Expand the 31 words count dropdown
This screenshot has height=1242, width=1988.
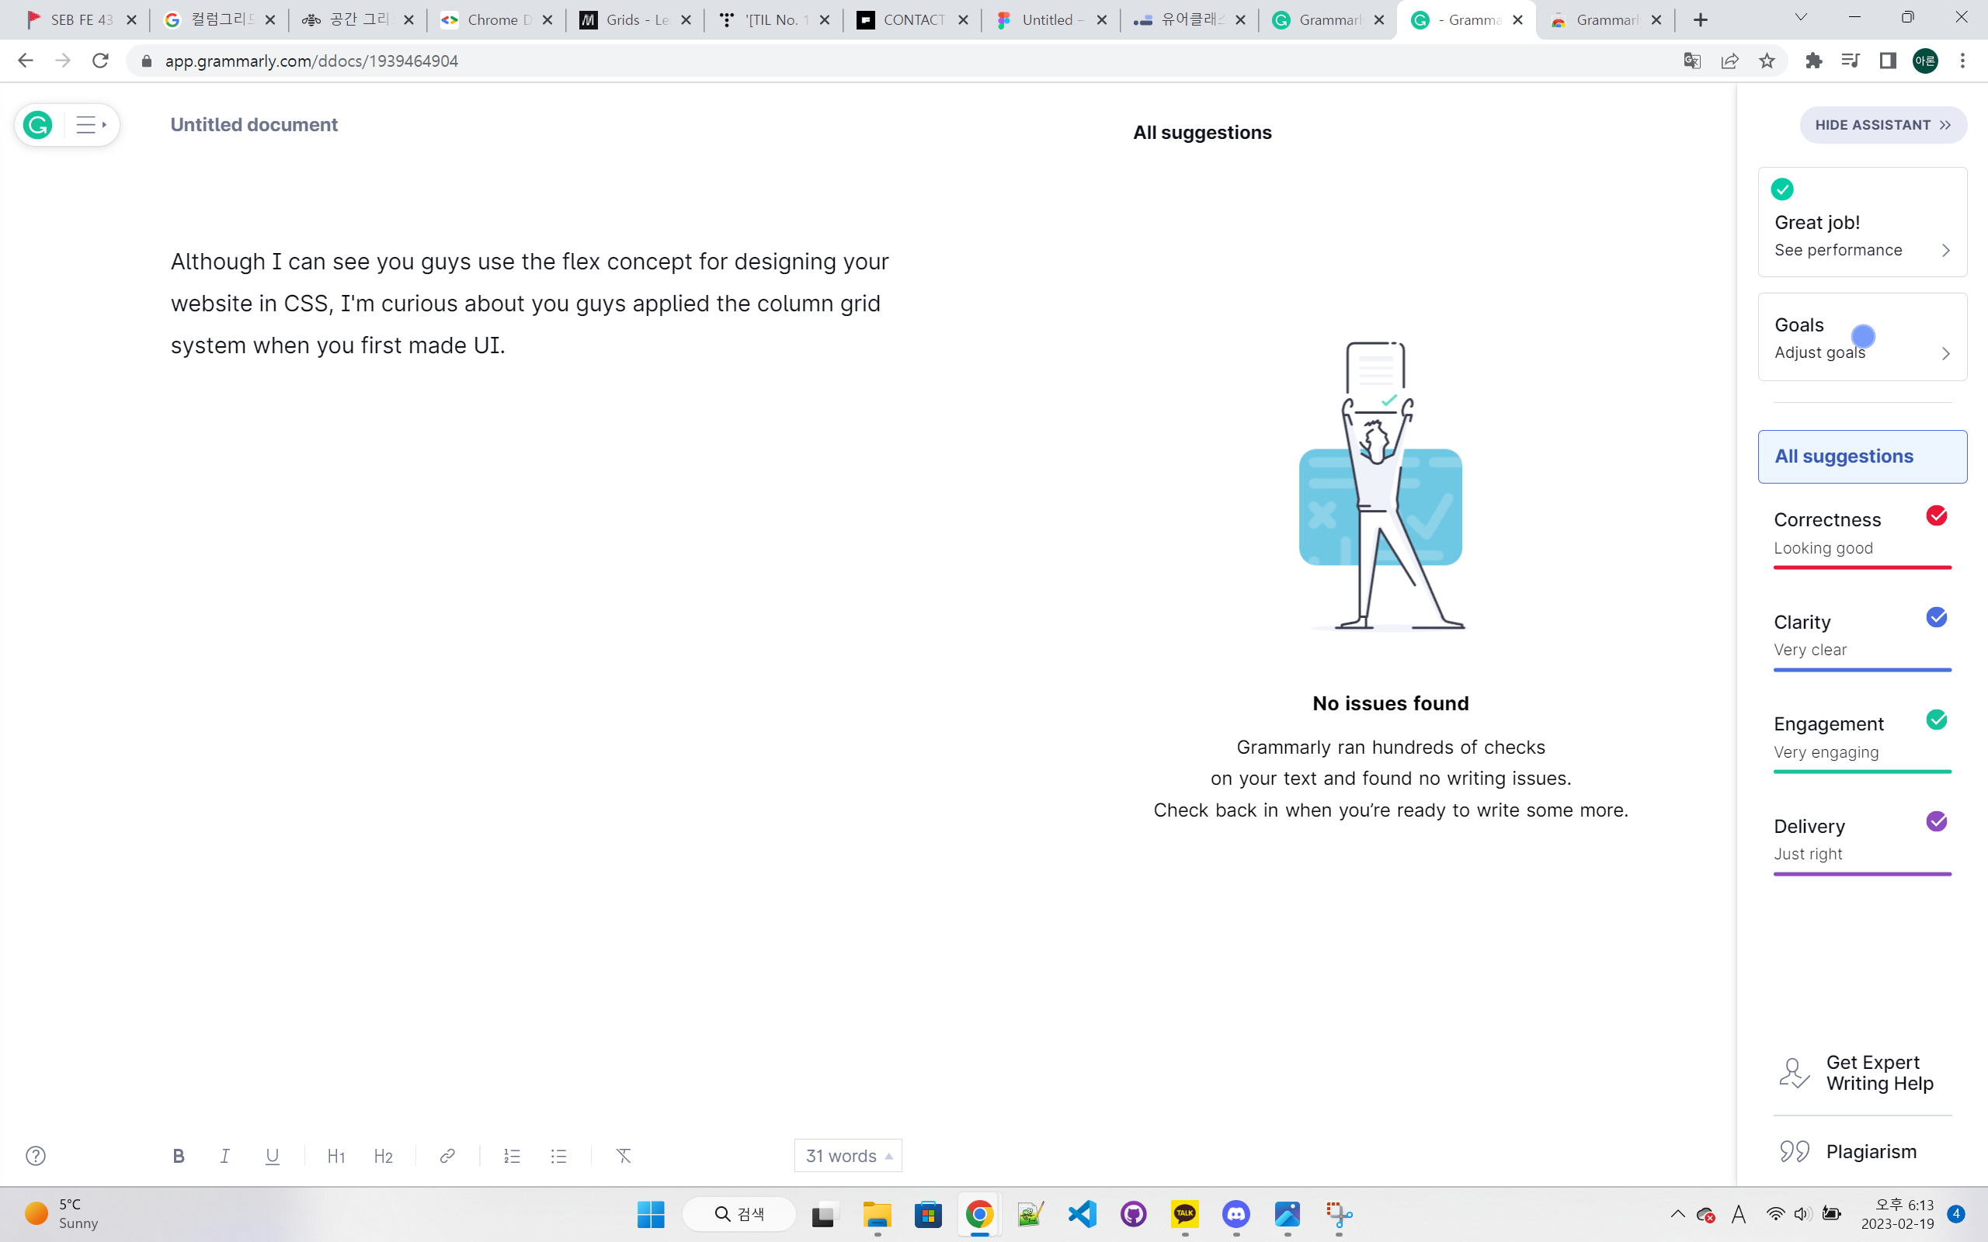[848, 1156]
